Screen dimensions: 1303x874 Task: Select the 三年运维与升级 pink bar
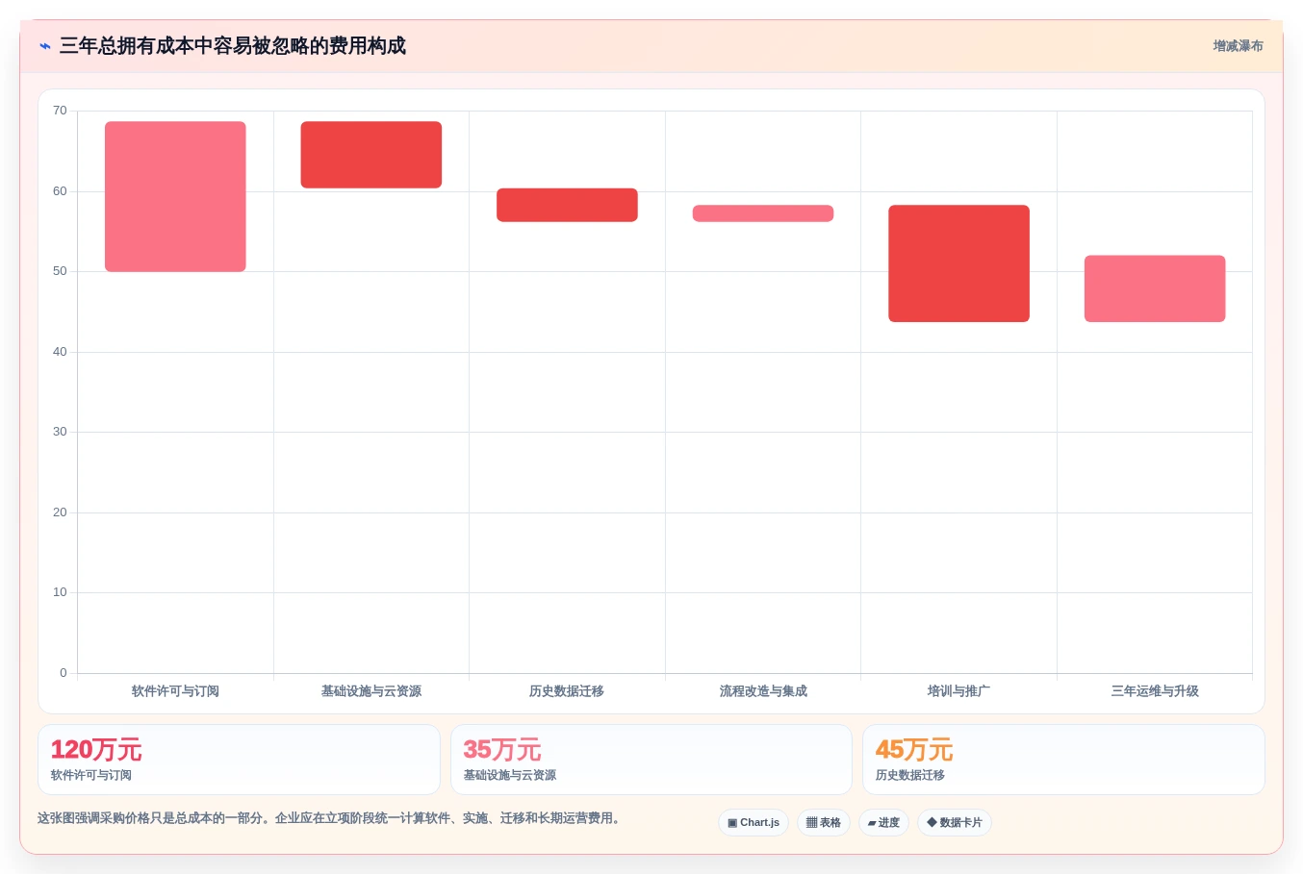coord(1155,288)
